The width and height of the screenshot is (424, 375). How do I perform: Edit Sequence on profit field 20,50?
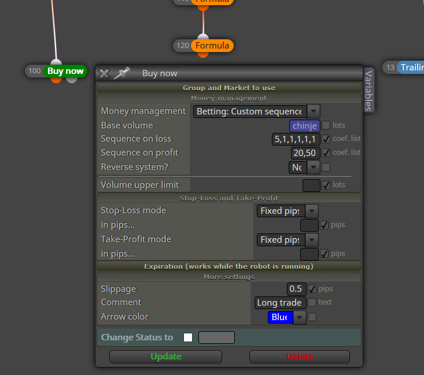[x=305, y=153]
